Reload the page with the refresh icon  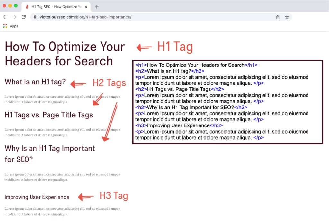(23, 17)
